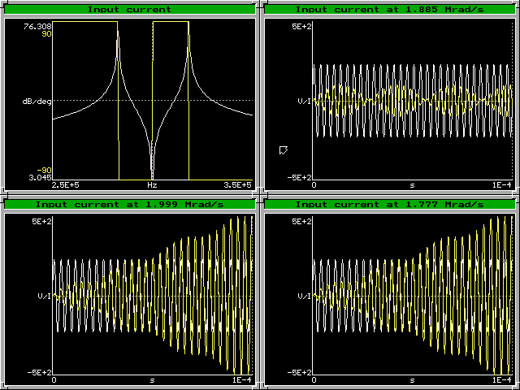This screenshot has width=520, height=390.
Task: Click the 's' unit label in 1.999 Mrad/s plot
Action: coord(152,380)
